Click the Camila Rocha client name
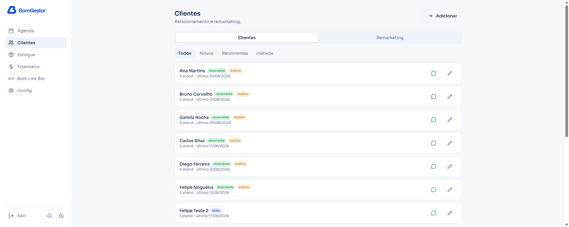The width and height of the screenshot is (569, 227). [x=194, y=117]
